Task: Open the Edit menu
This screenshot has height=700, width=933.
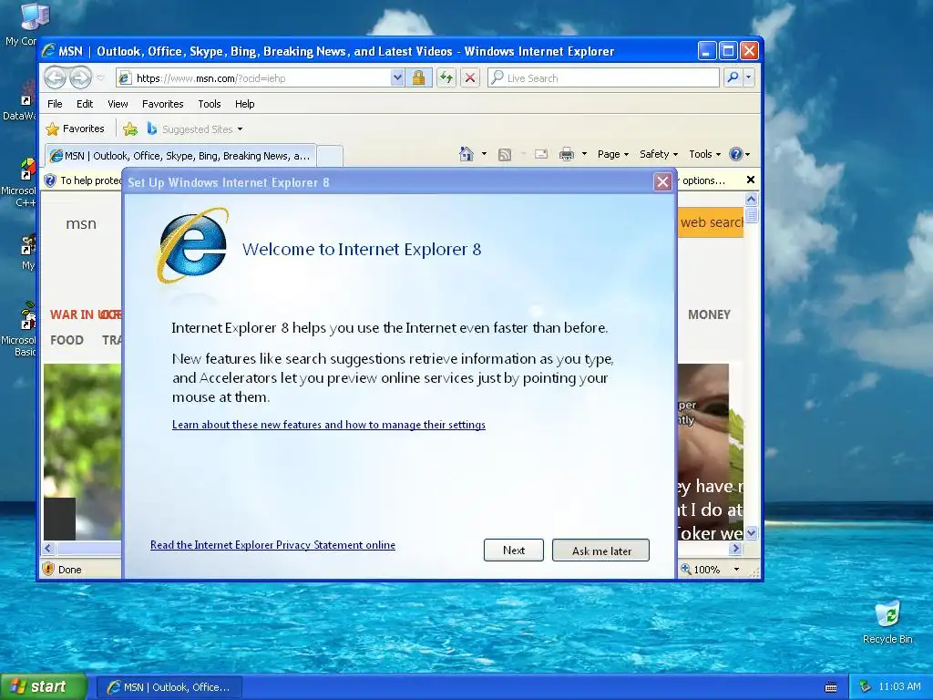Action: coord(85,104)
